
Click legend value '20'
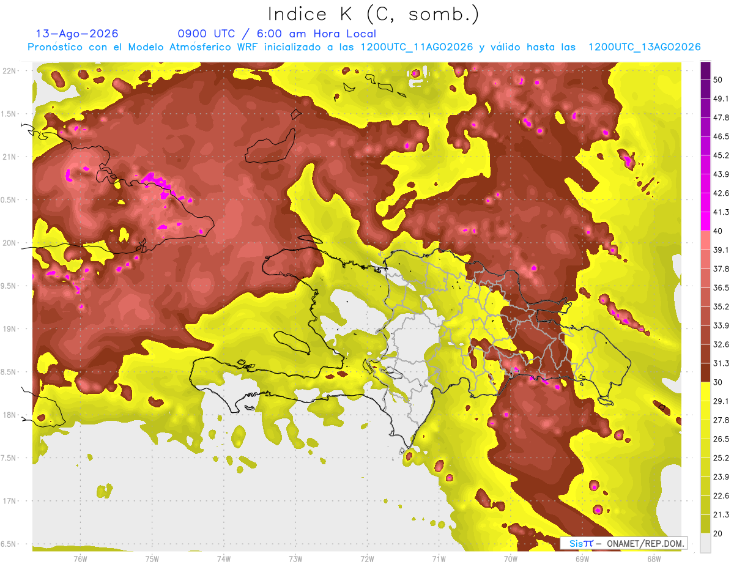point(718,533)
